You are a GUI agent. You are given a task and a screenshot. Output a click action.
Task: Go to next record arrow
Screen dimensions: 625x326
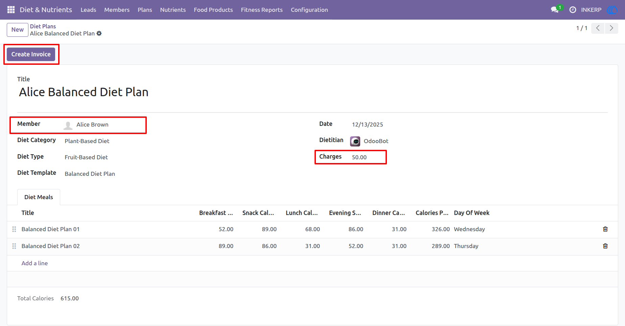point(611,28)
